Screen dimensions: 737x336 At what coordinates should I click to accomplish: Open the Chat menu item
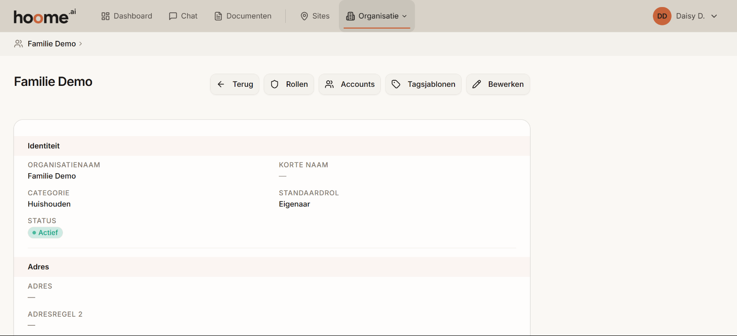(183, 16)
